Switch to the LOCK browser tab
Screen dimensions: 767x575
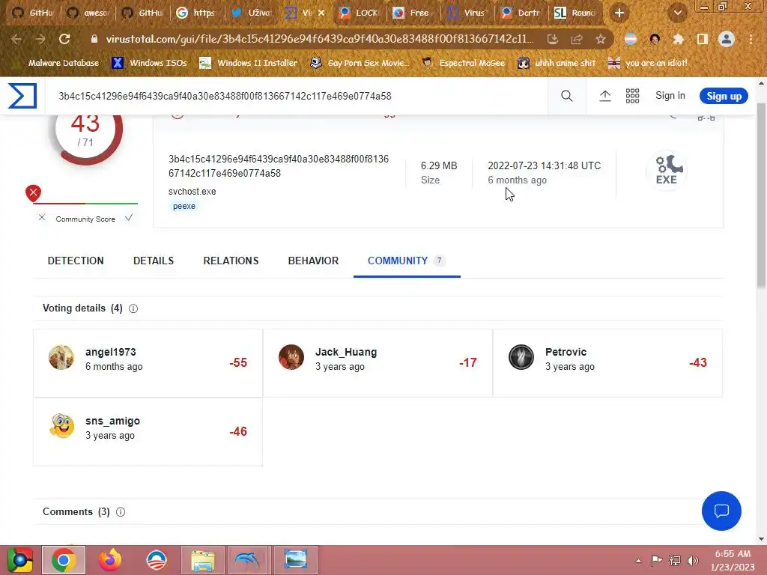pos(360,13)
